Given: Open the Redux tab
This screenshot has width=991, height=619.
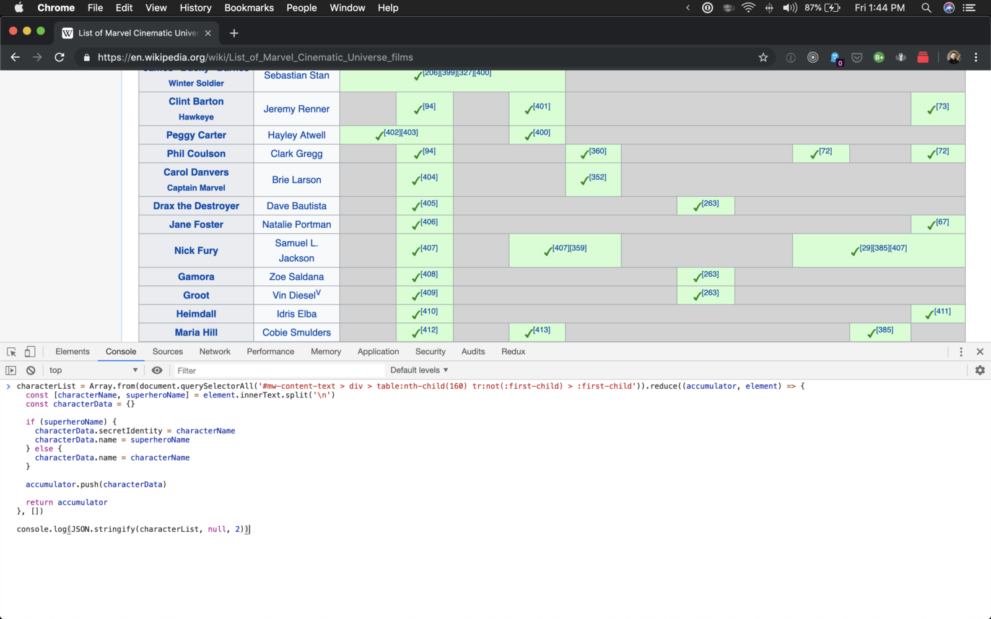Looking at the screenshot, I should [x=513, y=352].
